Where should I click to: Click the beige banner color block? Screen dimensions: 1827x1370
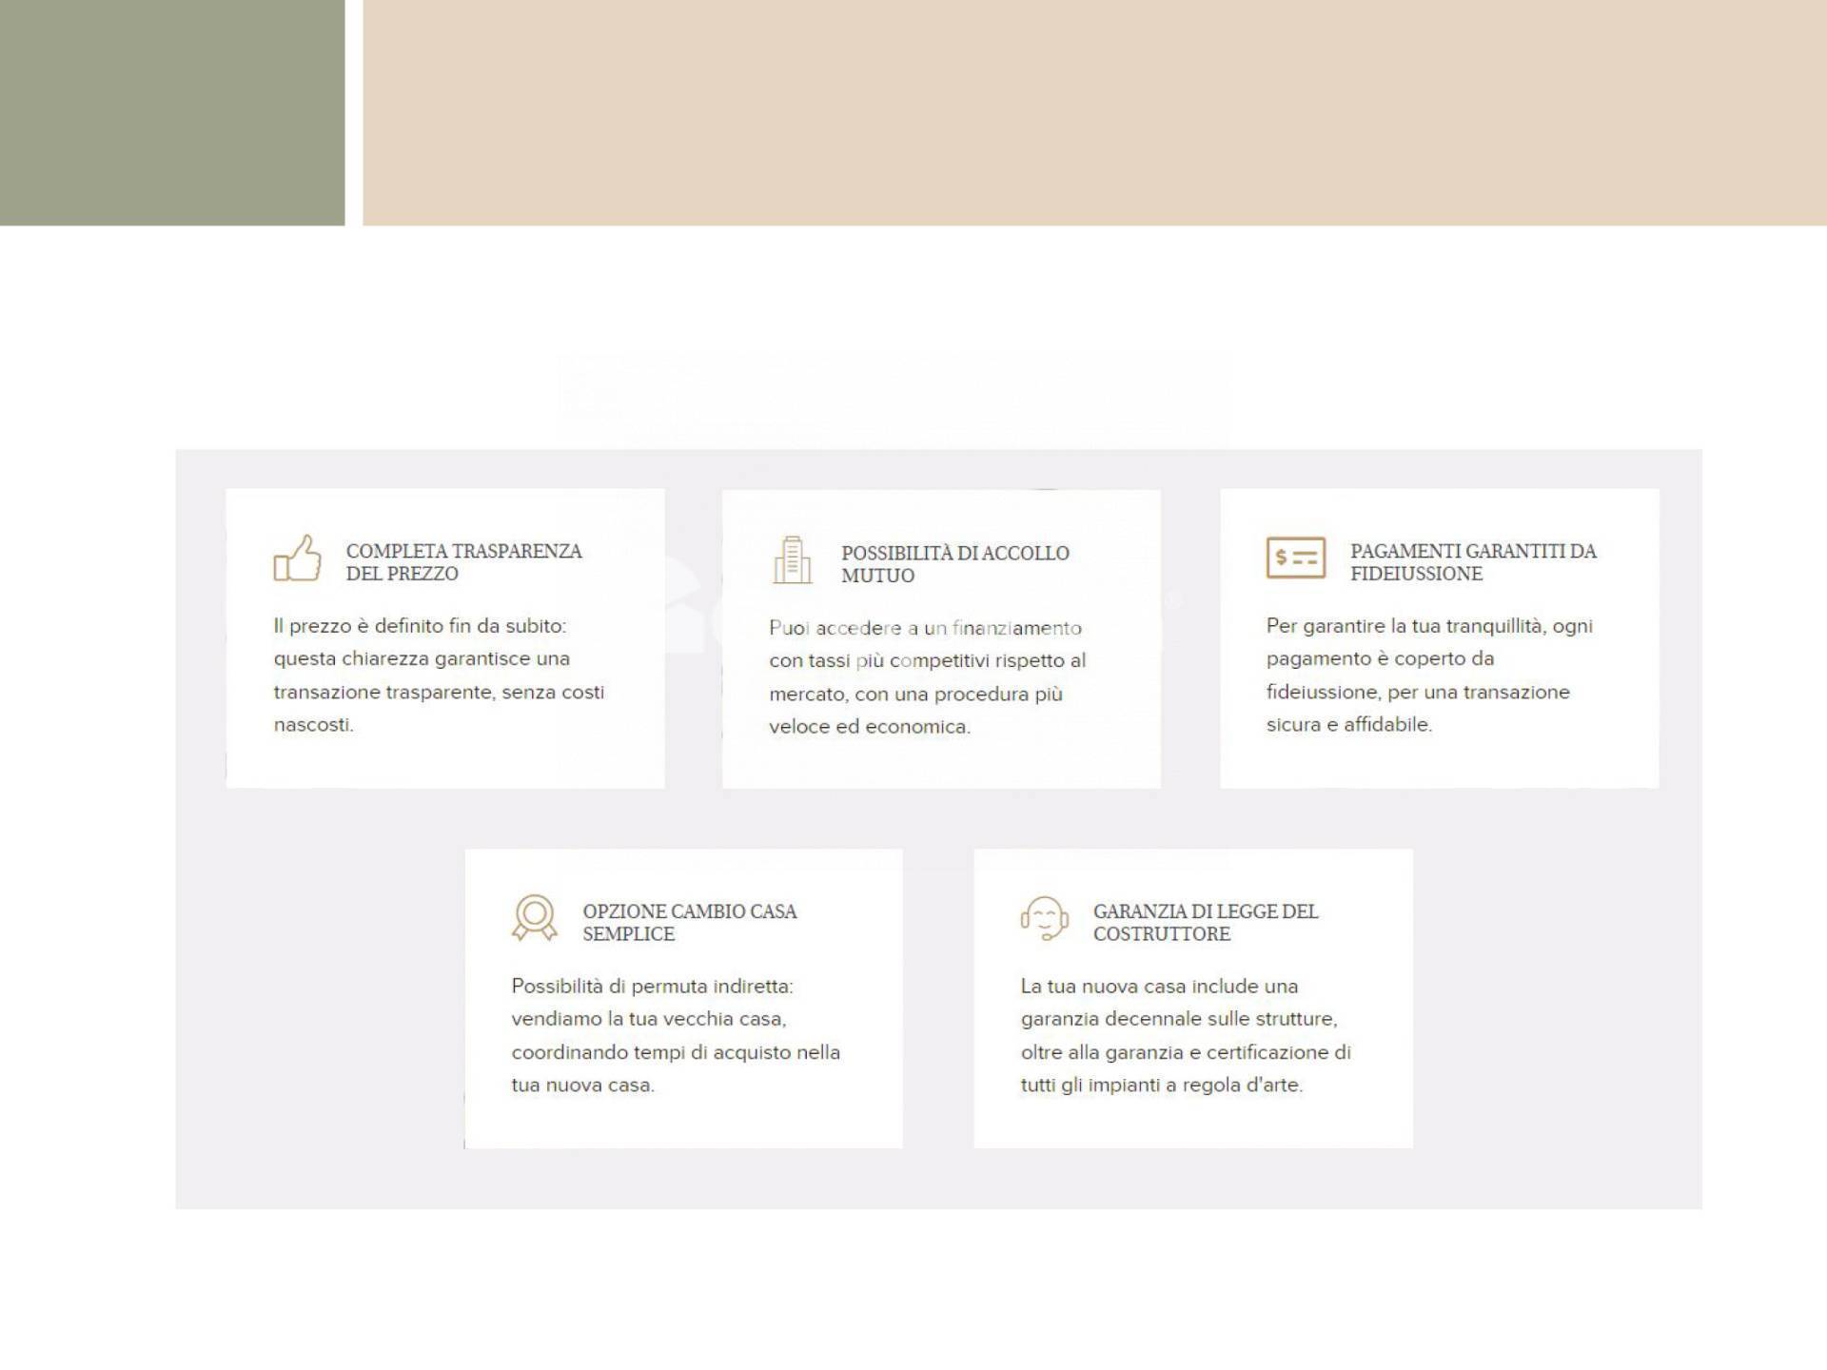tap(1094, 112)
